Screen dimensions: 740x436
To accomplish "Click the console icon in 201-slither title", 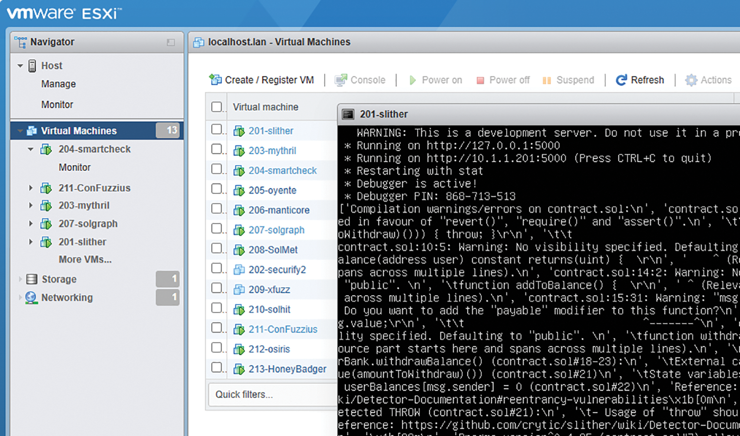I will click(x=348, y=114).
